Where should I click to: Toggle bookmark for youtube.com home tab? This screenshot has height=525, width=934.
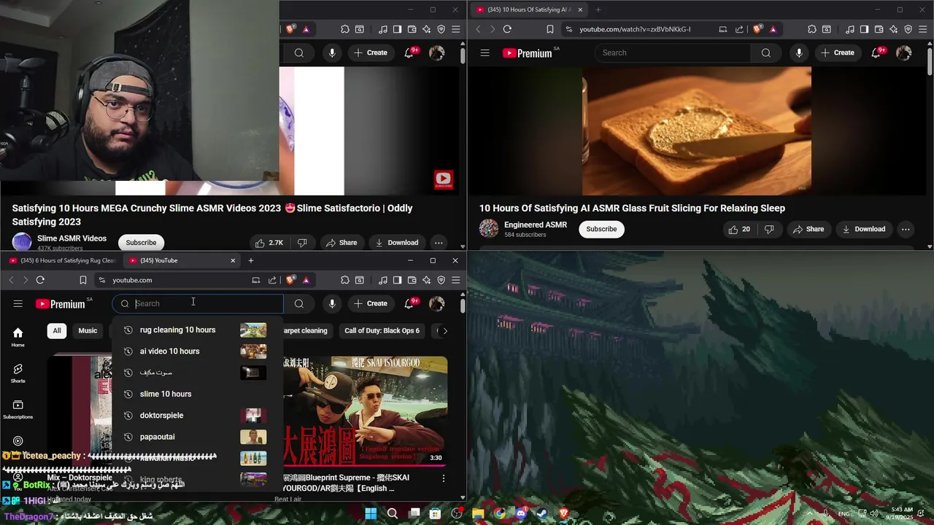click(83, 280)
